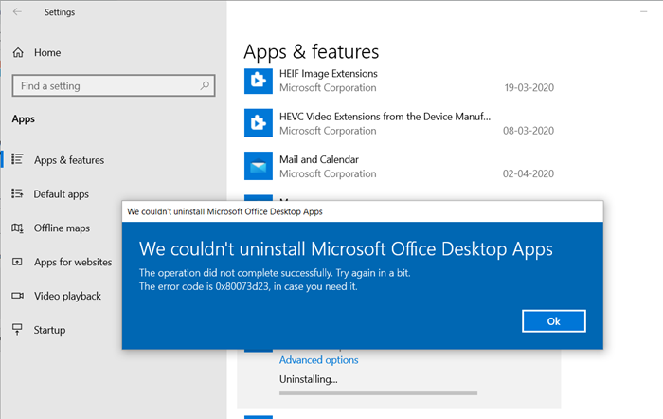Click the HEIF Image Extensions app icon
Image resolution: width=663 pixels, height=419 pixels.
(x=258, y=80)
